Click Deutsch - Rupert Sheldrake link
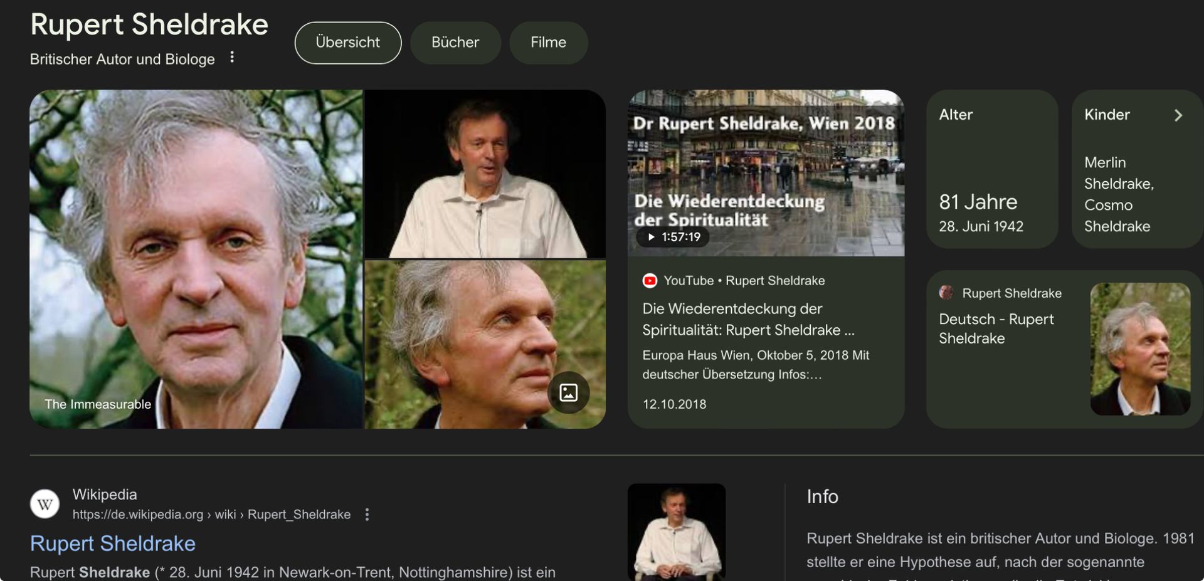This screenshot has height=581, width=1204. pos(996,328)
